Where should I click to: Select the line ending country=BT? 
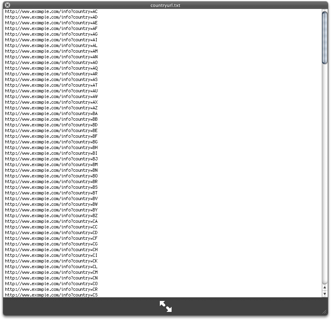51,193
